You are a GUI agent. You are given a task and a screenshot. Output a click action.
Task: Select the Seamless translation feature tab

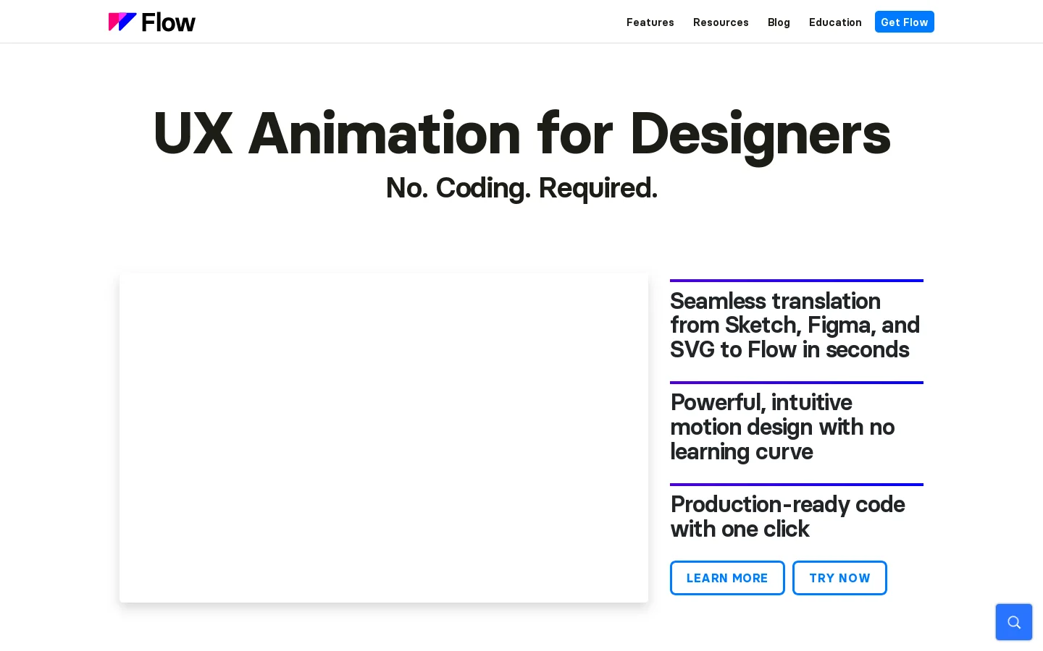pos(795,325)
